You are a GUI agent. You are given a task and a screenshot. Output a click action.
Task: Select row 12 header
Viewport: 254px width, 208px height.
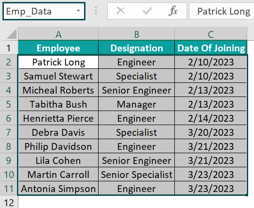(9, 203)
